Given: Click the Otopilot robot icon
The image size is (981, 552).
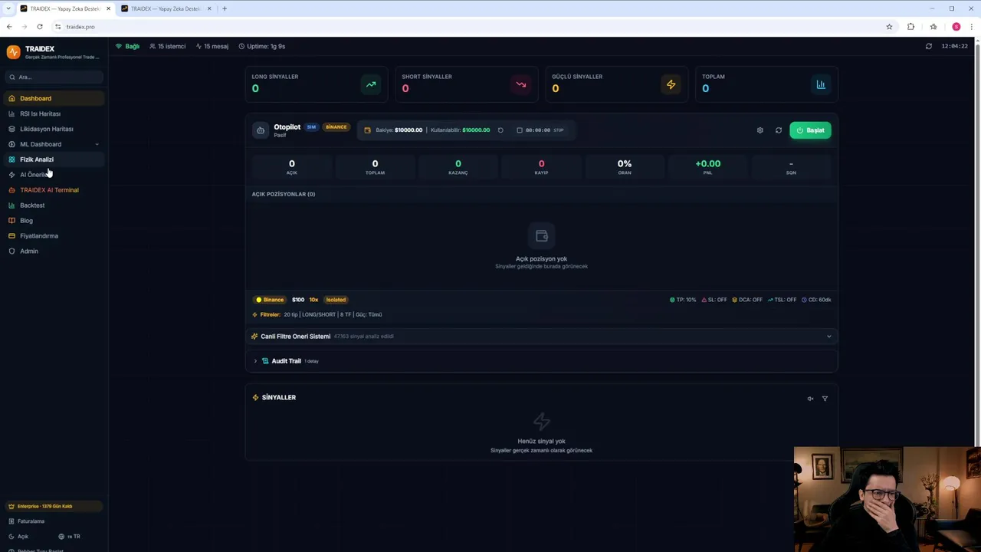Looking at the screenshot, I should point(261,130).
